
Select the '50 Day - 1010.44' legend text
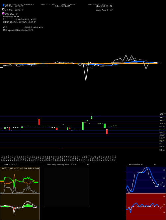tap(14, 10)
